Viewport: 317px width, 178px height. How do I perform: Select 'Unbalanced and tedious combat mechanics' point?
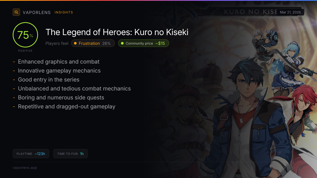(x=74, y=89)
